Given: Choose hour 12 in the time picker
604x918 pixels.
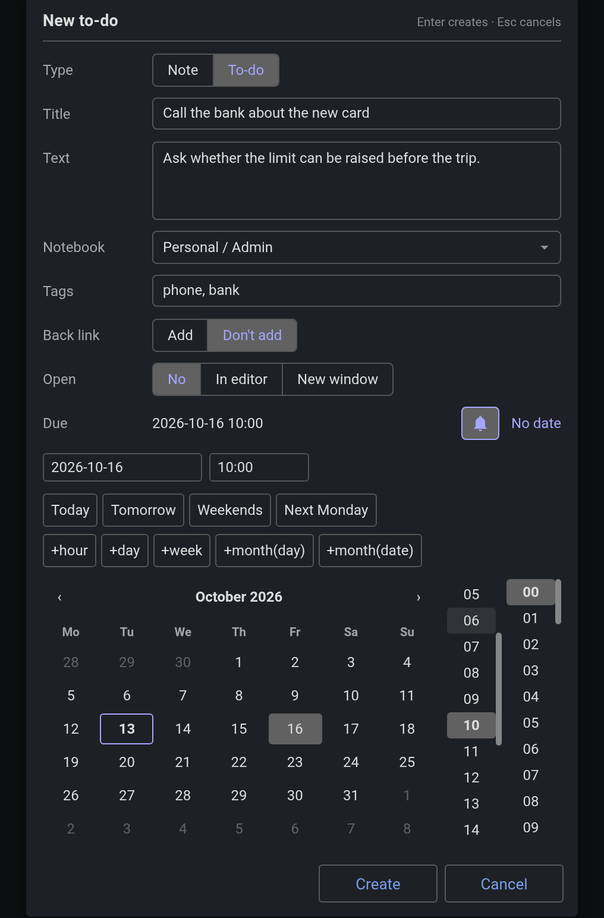Looking at the screenshot, I should tap(471, 778).
